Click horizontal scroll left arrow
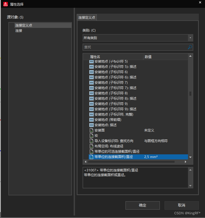 (86, 162)
